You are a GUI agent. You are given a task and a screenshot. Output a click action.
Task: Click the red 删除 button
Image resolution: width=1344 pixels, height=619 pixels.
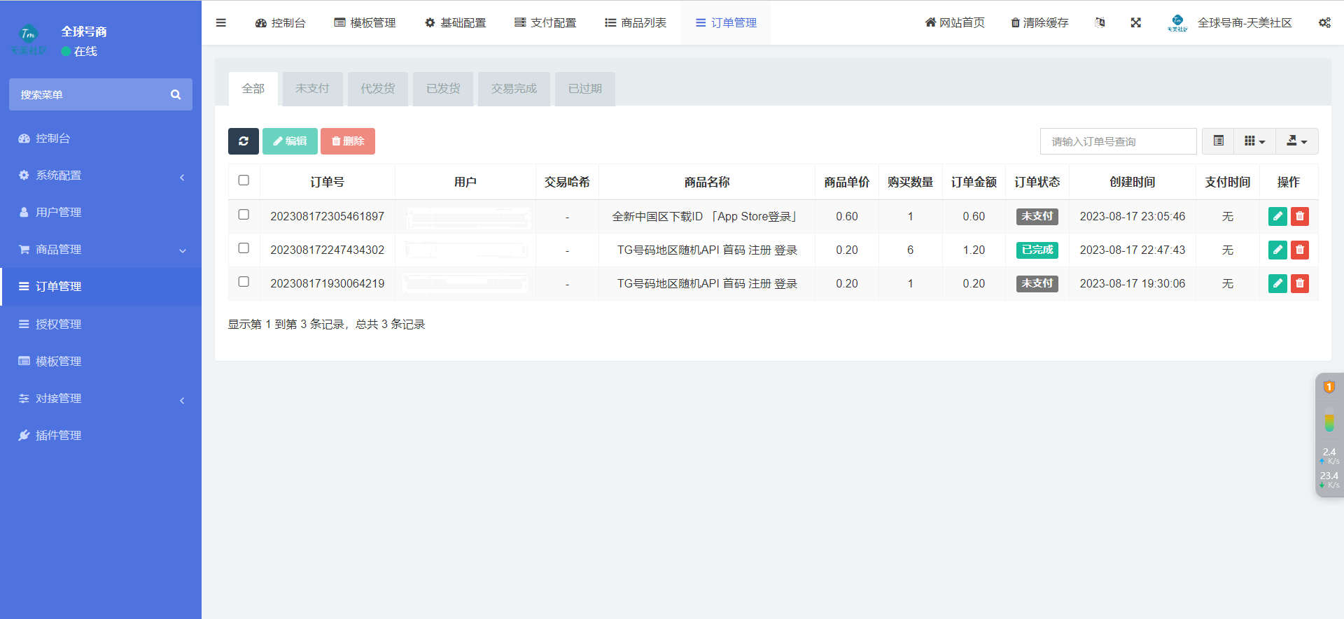point(348,141)
